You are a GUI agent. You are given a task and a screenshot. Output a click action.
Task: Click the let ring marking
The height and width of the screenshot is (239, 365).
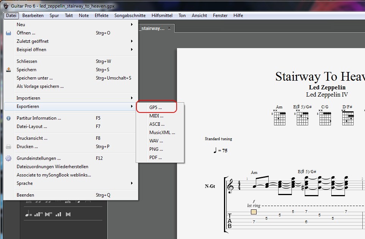point(254,206)
